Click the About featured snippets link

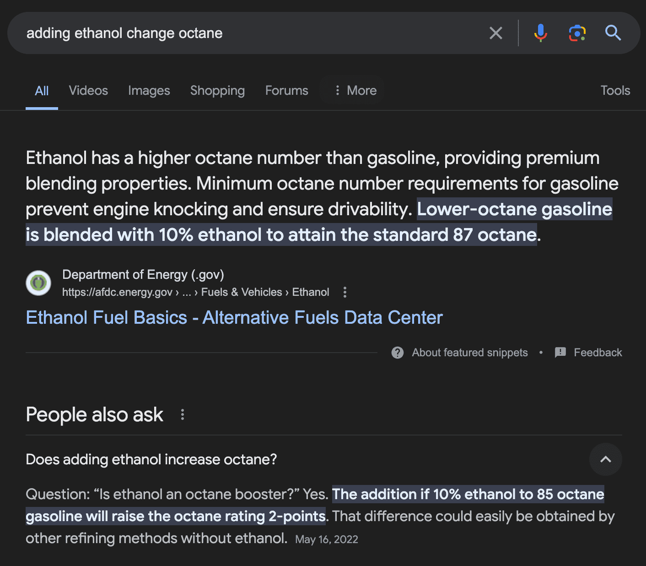[470, 353]
